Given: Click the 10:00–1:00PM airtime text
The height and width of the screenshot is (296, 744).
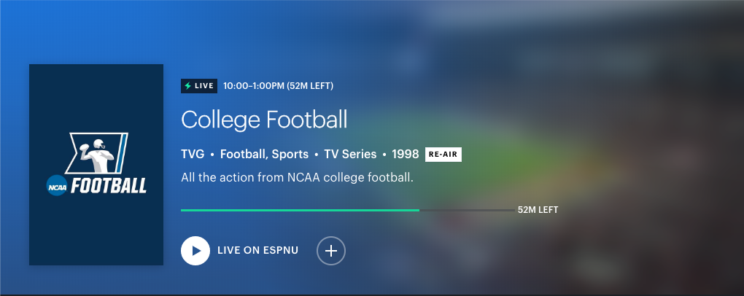Looking at the screenshot, I should 278,86.
